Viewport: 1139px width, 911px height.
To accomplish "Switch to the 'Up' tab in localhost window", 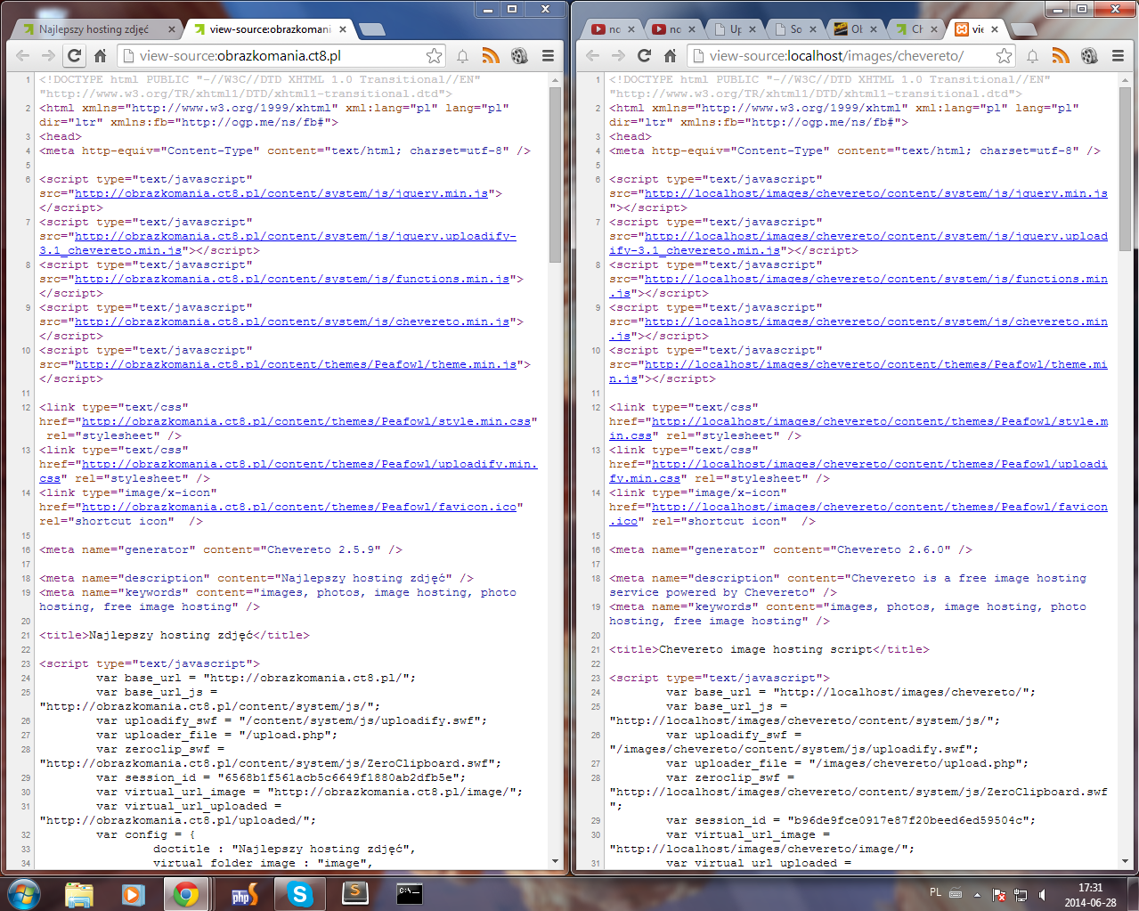I will point(736,29).
